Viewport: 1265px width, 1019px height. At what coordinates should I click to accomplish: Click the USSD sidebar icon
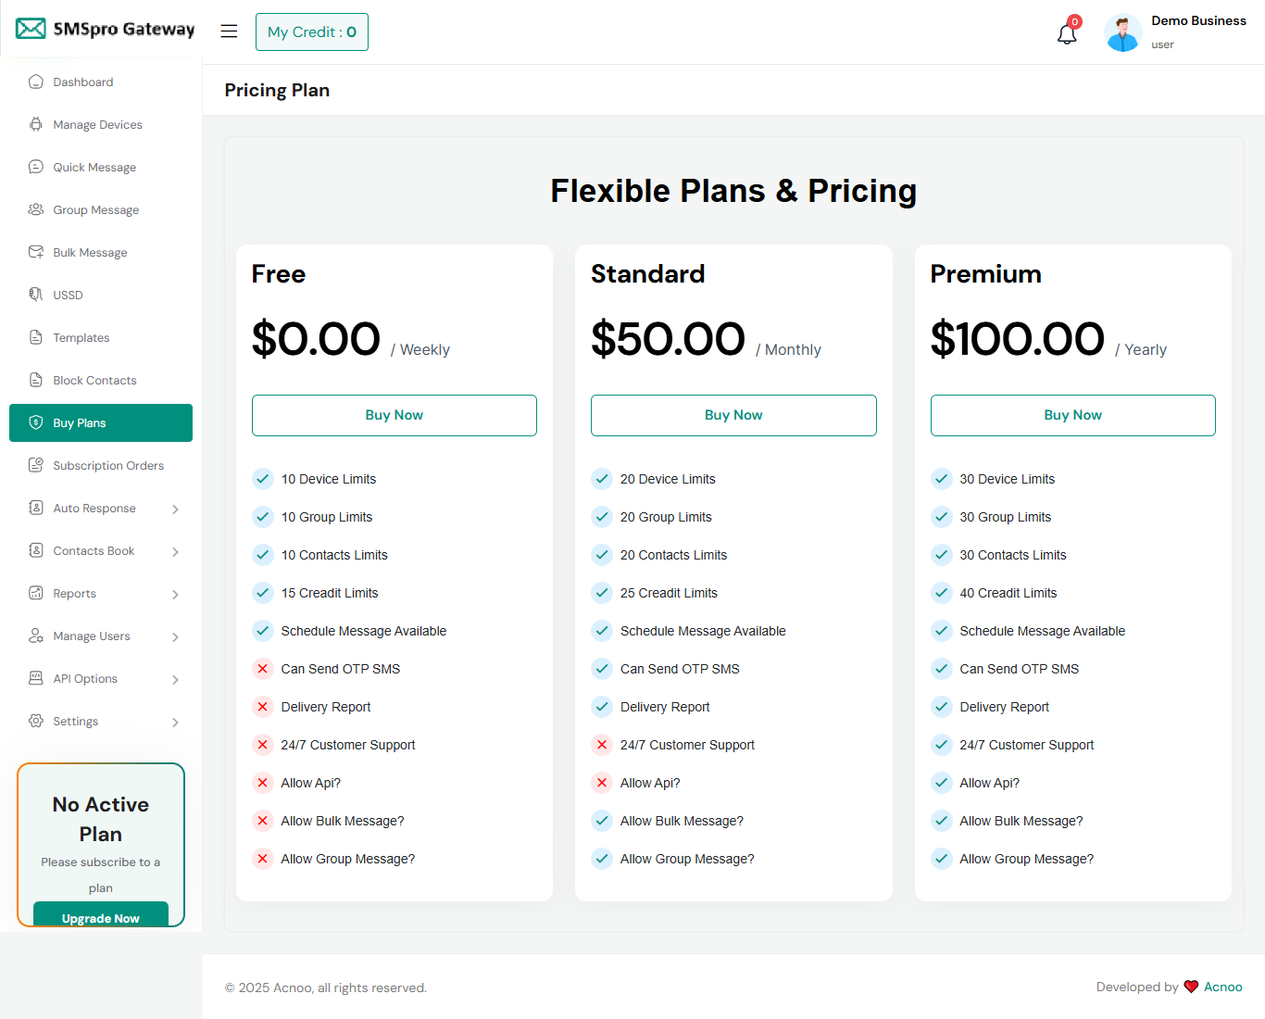click(36, 295)
